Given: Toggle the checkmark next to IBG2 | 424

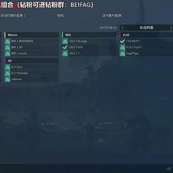Looking at the screenshot, I should (x=65, y=47).
